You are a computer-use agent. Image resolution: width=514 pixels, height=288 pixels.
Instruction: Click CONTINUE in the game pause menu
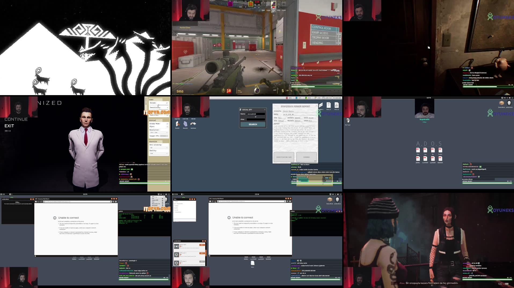16,119
